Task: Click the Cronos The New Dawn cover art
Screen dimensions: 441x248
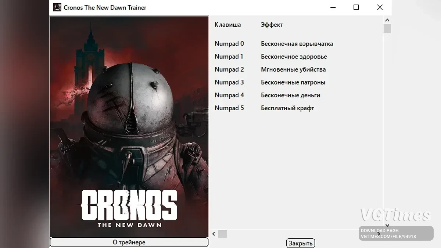Action: click(x=129, y=127)
